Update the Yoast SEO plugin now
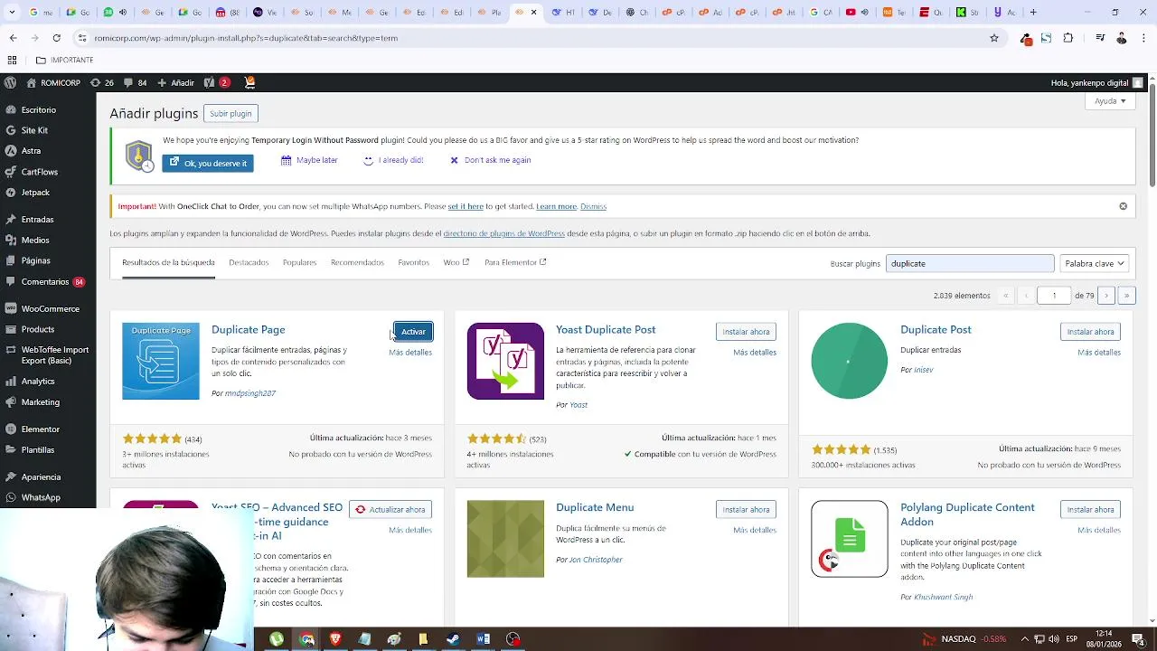The height and width of the screenshot is (651, 1157). tap(390, 509)
